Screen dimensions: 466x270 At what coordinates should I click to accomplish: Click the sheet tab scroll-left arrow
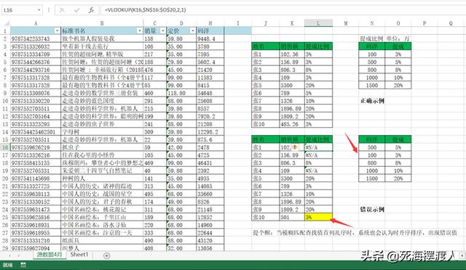9,255
